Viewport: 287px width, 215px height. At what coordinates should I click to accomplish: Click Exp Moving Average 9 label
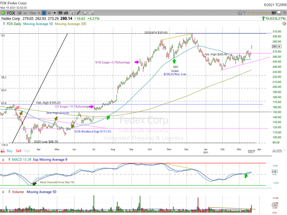(x=50, y=160)
